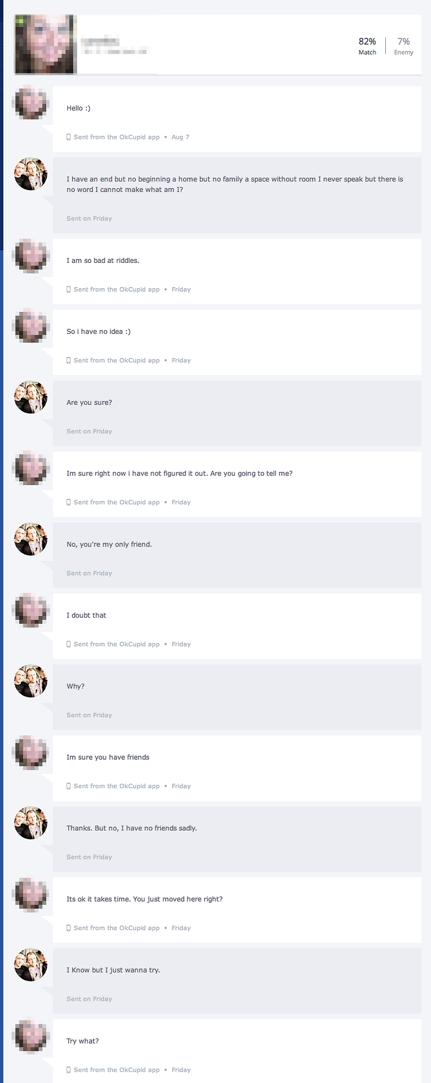Click phone icon under 'So i have no idea'

point(69,360)
